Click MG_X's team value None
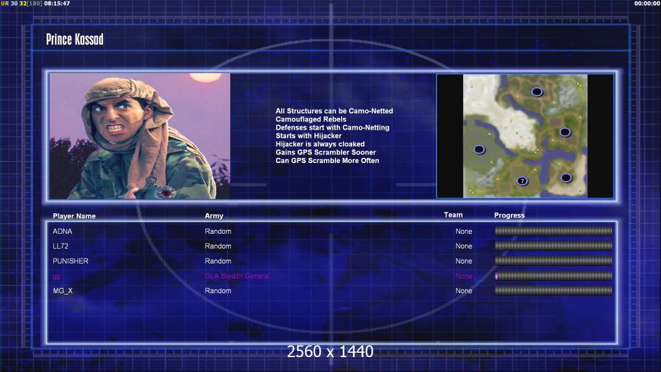661x372 pixels. (x=464, y=291)
